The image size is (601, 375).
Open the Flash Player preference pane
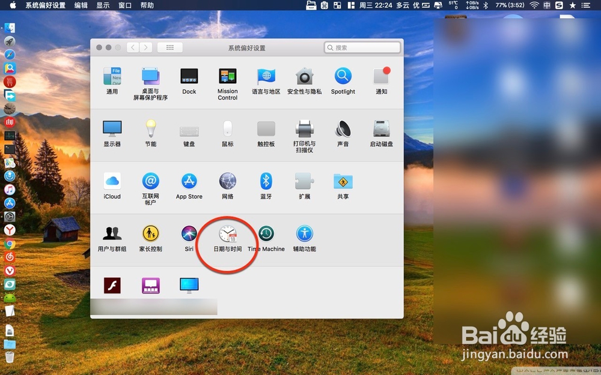click(113, 285)
